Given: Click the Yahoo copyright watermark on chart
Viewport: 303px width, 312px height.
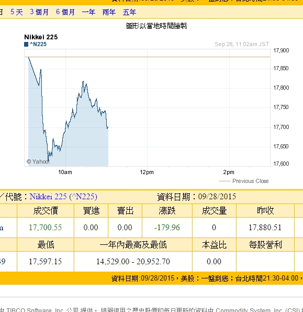Looking at the screenshot, I should point(38,162).
